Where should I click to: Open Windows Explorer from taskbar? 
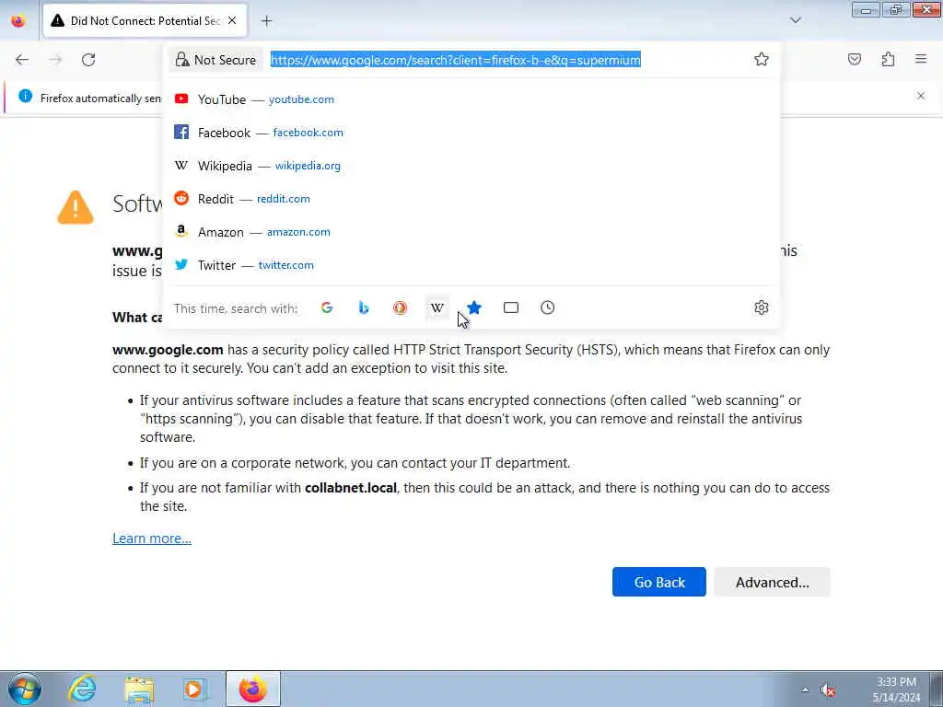(140, 690)
